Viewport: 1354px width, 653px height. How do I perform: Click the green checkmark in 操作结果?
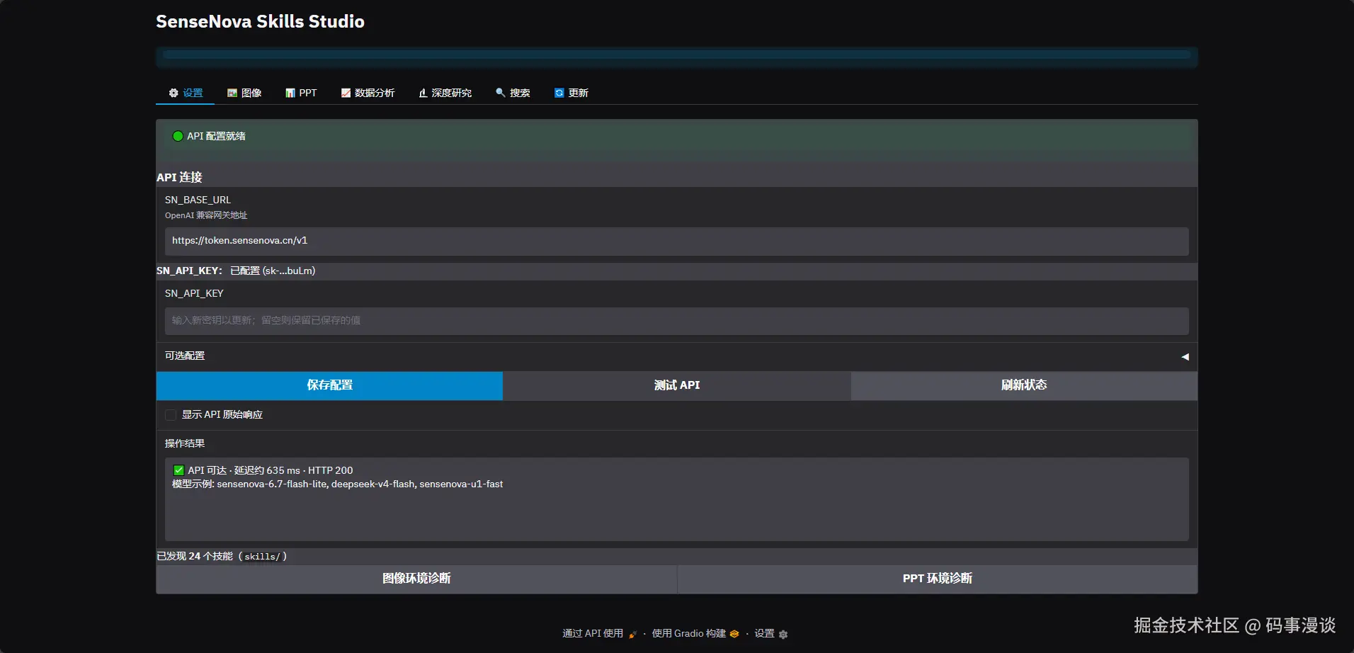click(178, 470)
